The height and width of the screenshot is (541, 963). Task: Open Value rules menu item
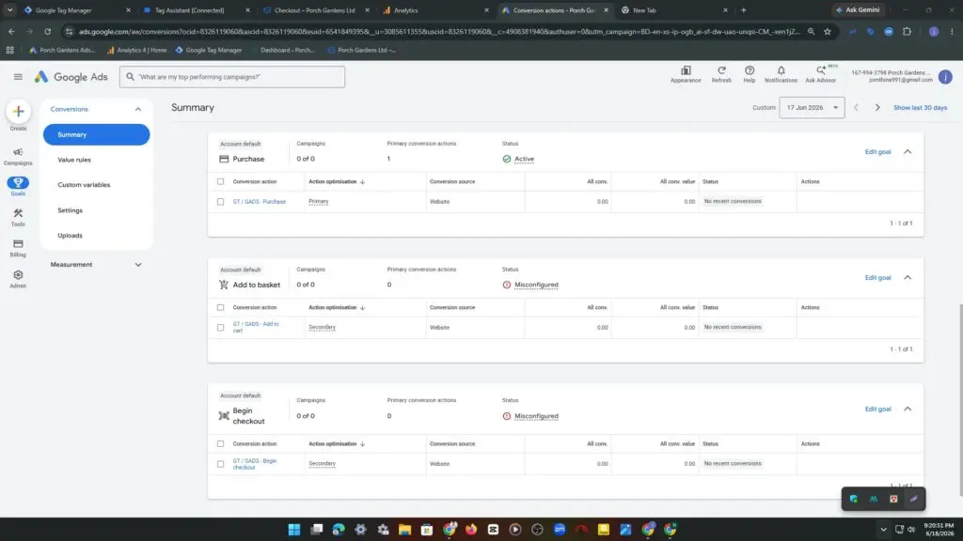point(74,160)
